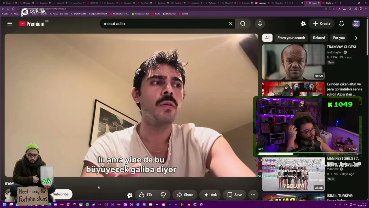Open the YouTube guide hamburger menu
The height and width of the screenshot is (208, 369).
pos(10,24)
